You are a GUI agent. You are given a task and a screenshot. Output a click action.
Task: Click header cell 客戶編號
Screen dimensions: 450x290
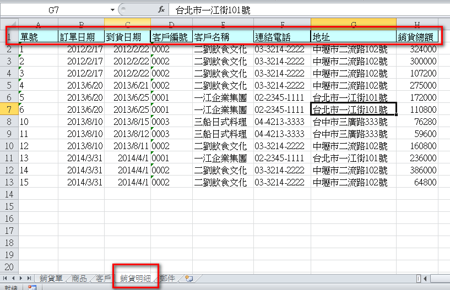[172, 37]
